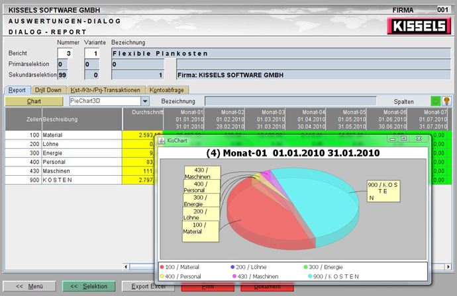457x296 pixels.
Task: Click the Chart button
Action: [x=34, y=101]
